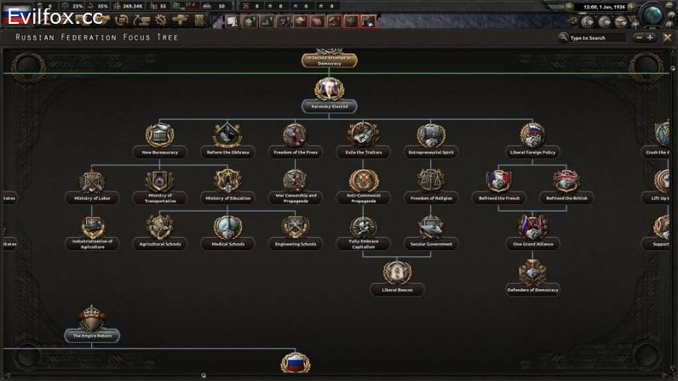Pick the Exile the Traitors focus
The width and height of the screenshot is (678, 381).
[x=363, y=136]
